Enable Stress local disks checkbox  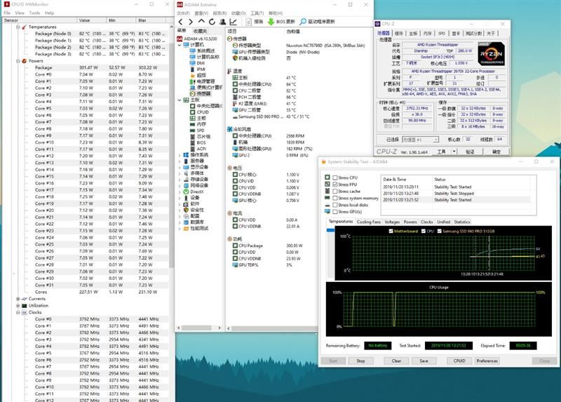coord(335,205)
